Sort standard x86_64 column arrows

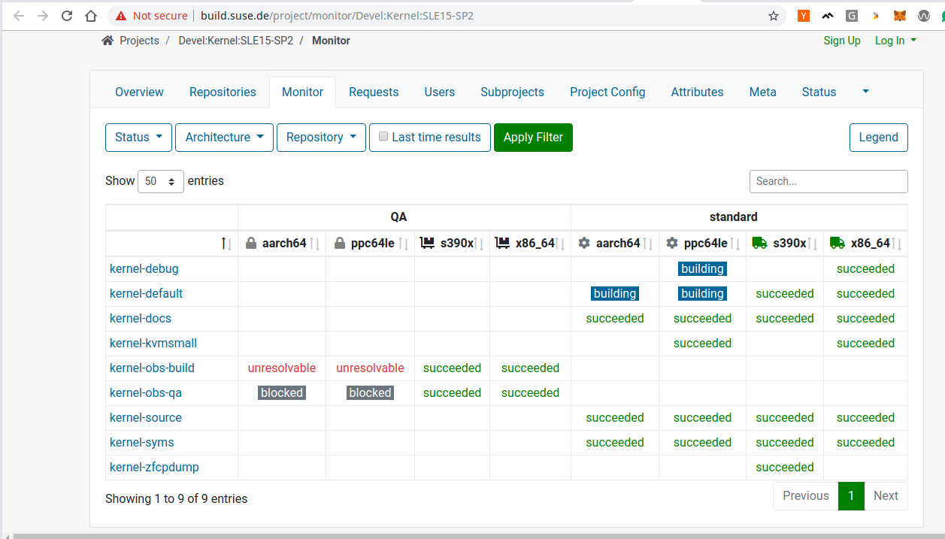pos(896,244)
